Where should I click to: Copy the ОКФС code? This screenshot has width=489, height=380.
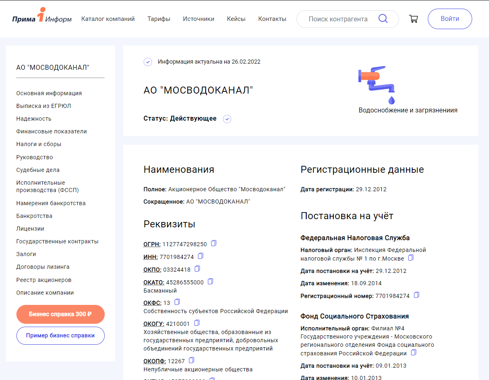click(177, 302)
